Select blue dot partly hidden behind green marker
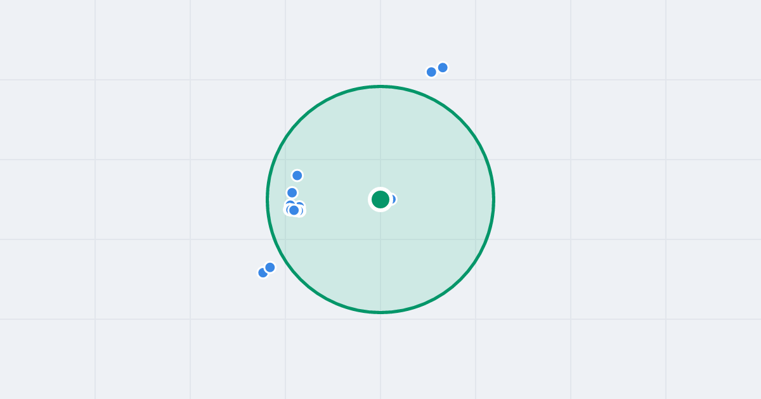 (x=393, y=199)
